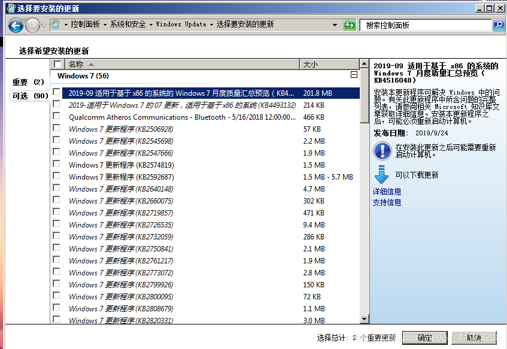Click the restart required exclamation icon
Screen dimensions: 507x349
pos(382,150)
